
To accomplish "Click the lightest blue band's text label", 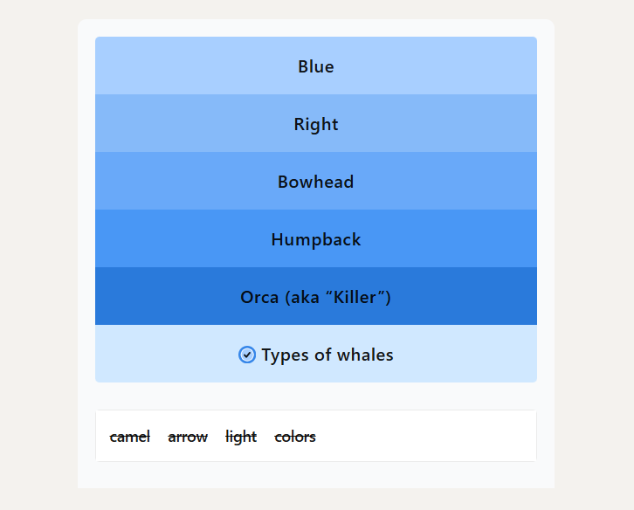I will coord(316,66).
